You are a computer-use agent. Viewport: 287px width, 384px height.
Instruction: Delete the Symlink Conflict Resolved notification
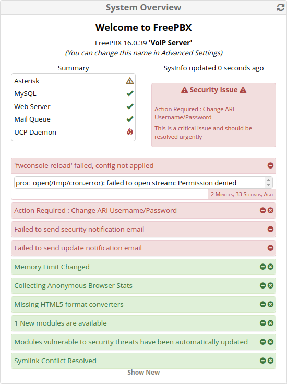(x=270, y=361)
